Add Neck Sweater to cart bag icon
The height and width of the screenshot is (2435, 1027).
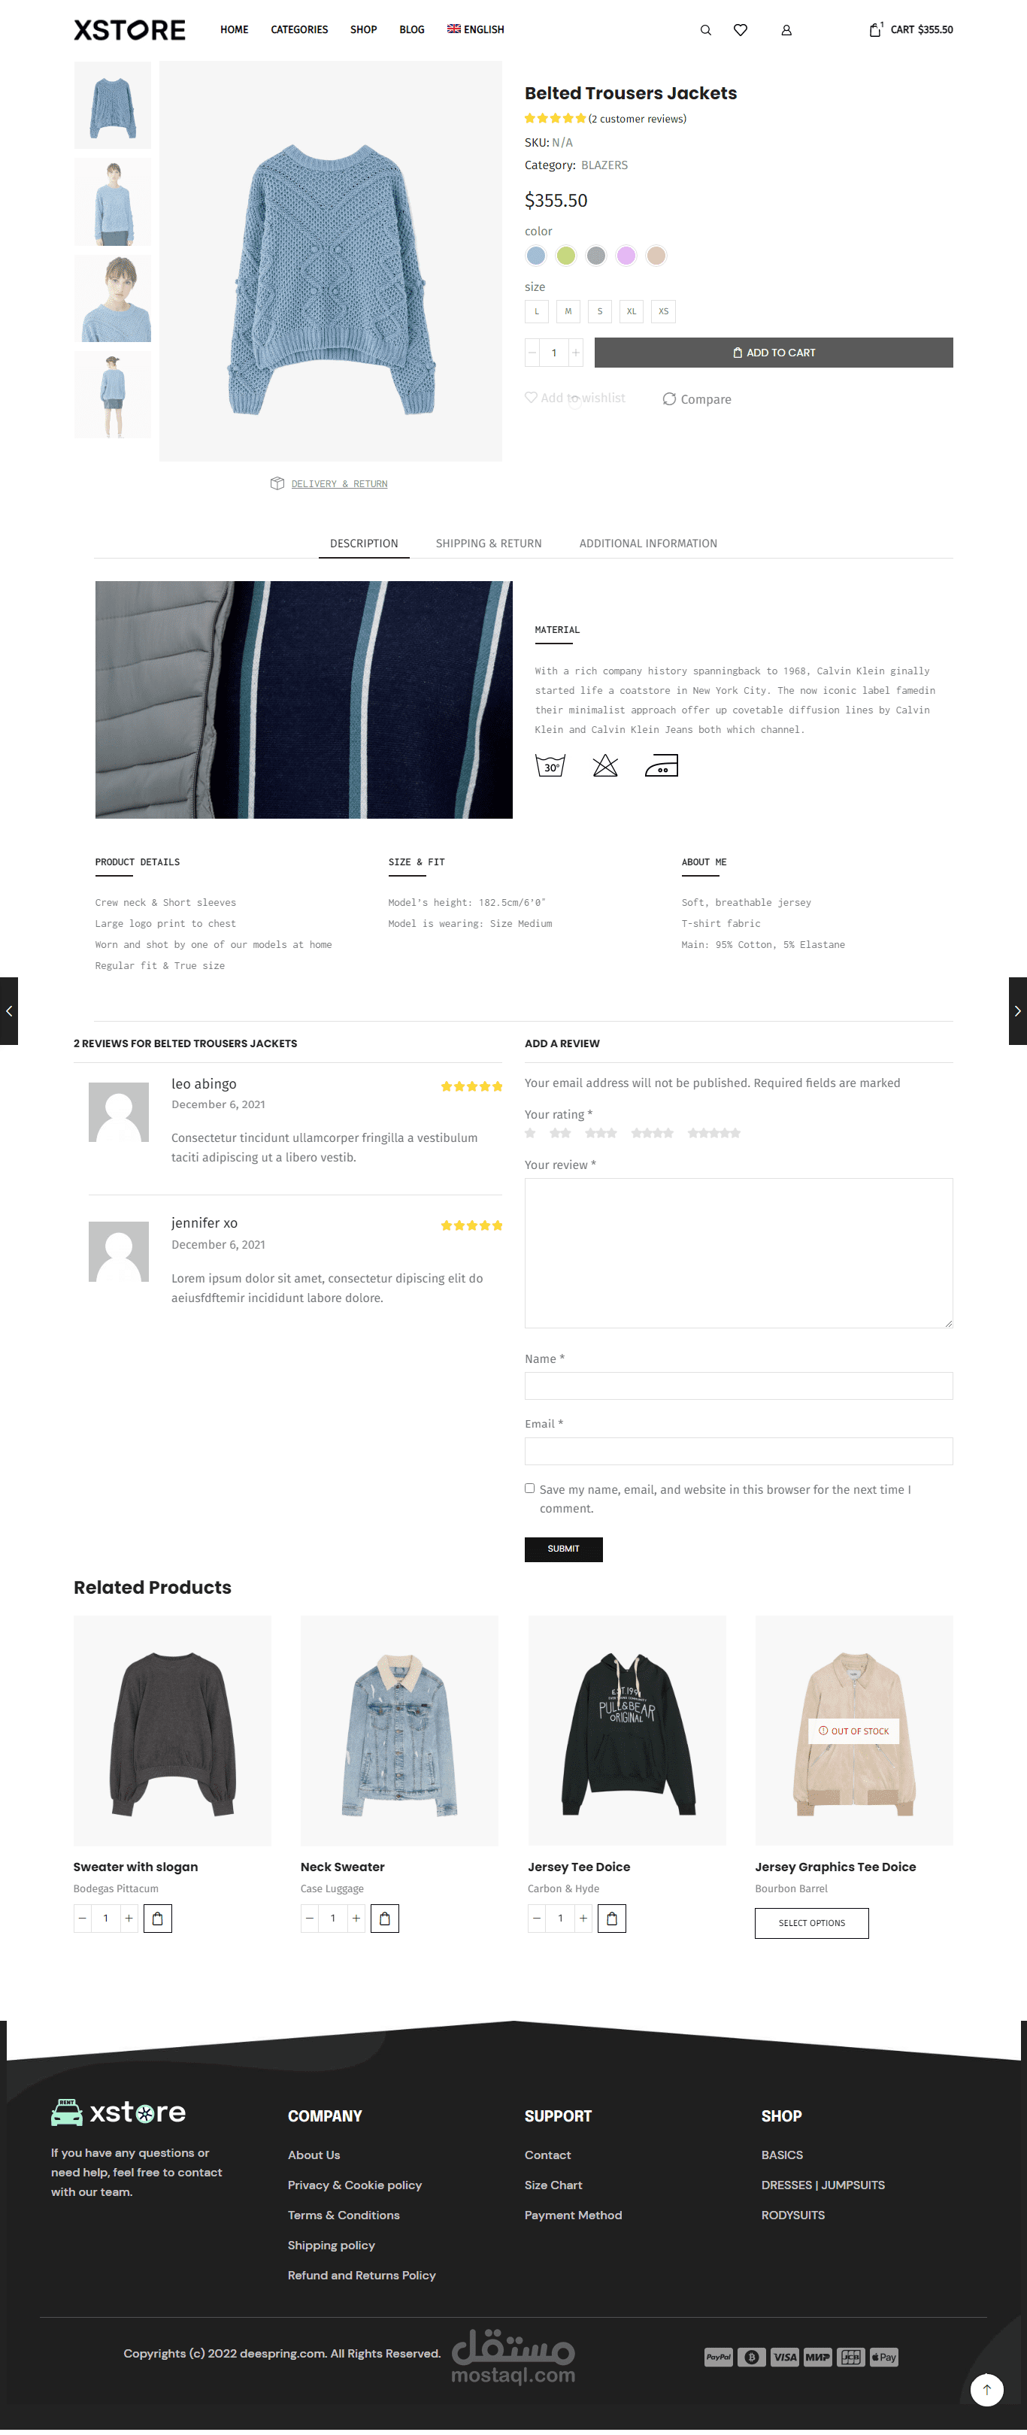pos(385,1918)
